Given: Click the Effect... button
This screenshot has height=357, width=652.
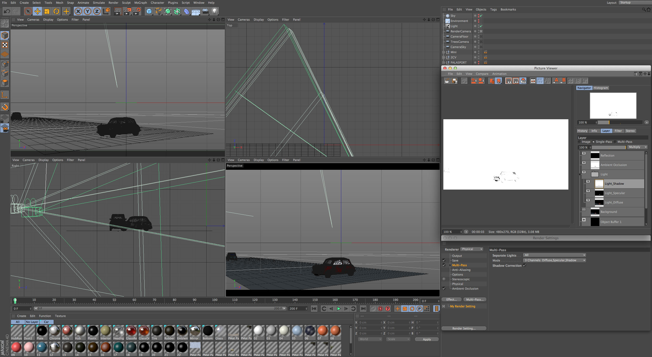Looking at the screenshot, I should pyautogui.click(x=451, y=299).
